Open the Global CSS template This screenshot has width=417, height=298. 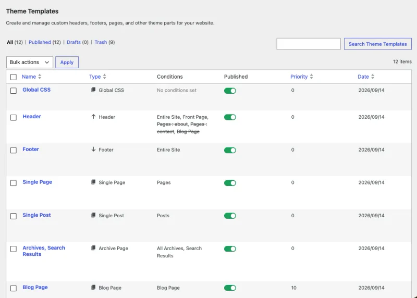(36, 90)
